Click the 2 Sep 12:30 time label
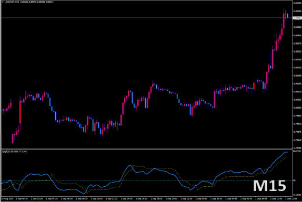Image resolution: width=302 pixels, height=202 pixels. pyautogui.click(x=291, y=199)
